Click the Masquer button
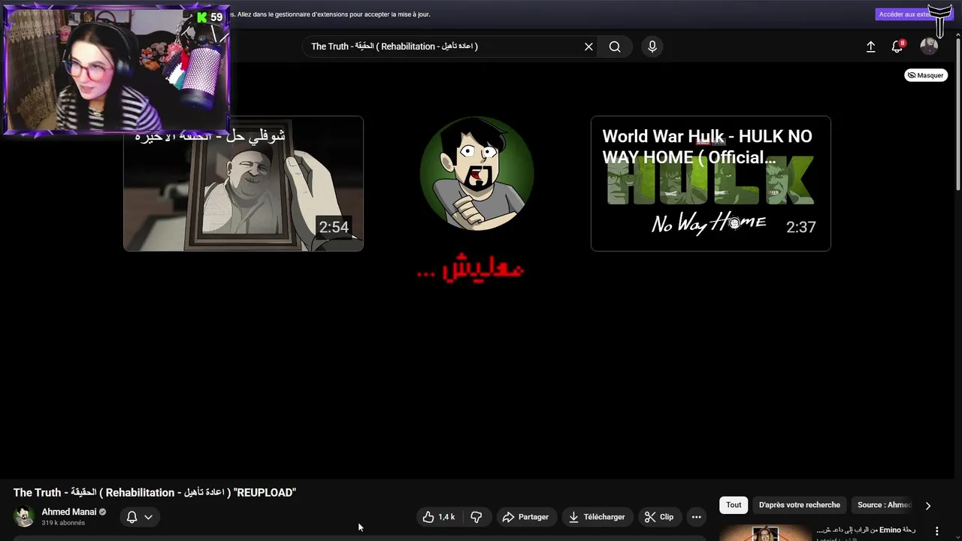The width and height of the screenshot is (962, 541). point(925,75)
